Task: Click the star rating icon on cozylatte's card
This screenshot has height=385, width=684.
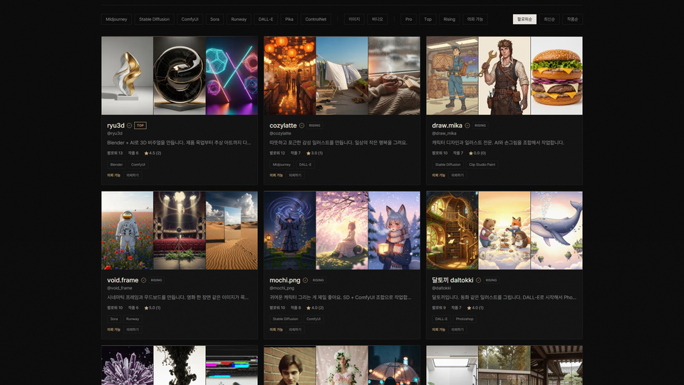Action: point(309,153)
